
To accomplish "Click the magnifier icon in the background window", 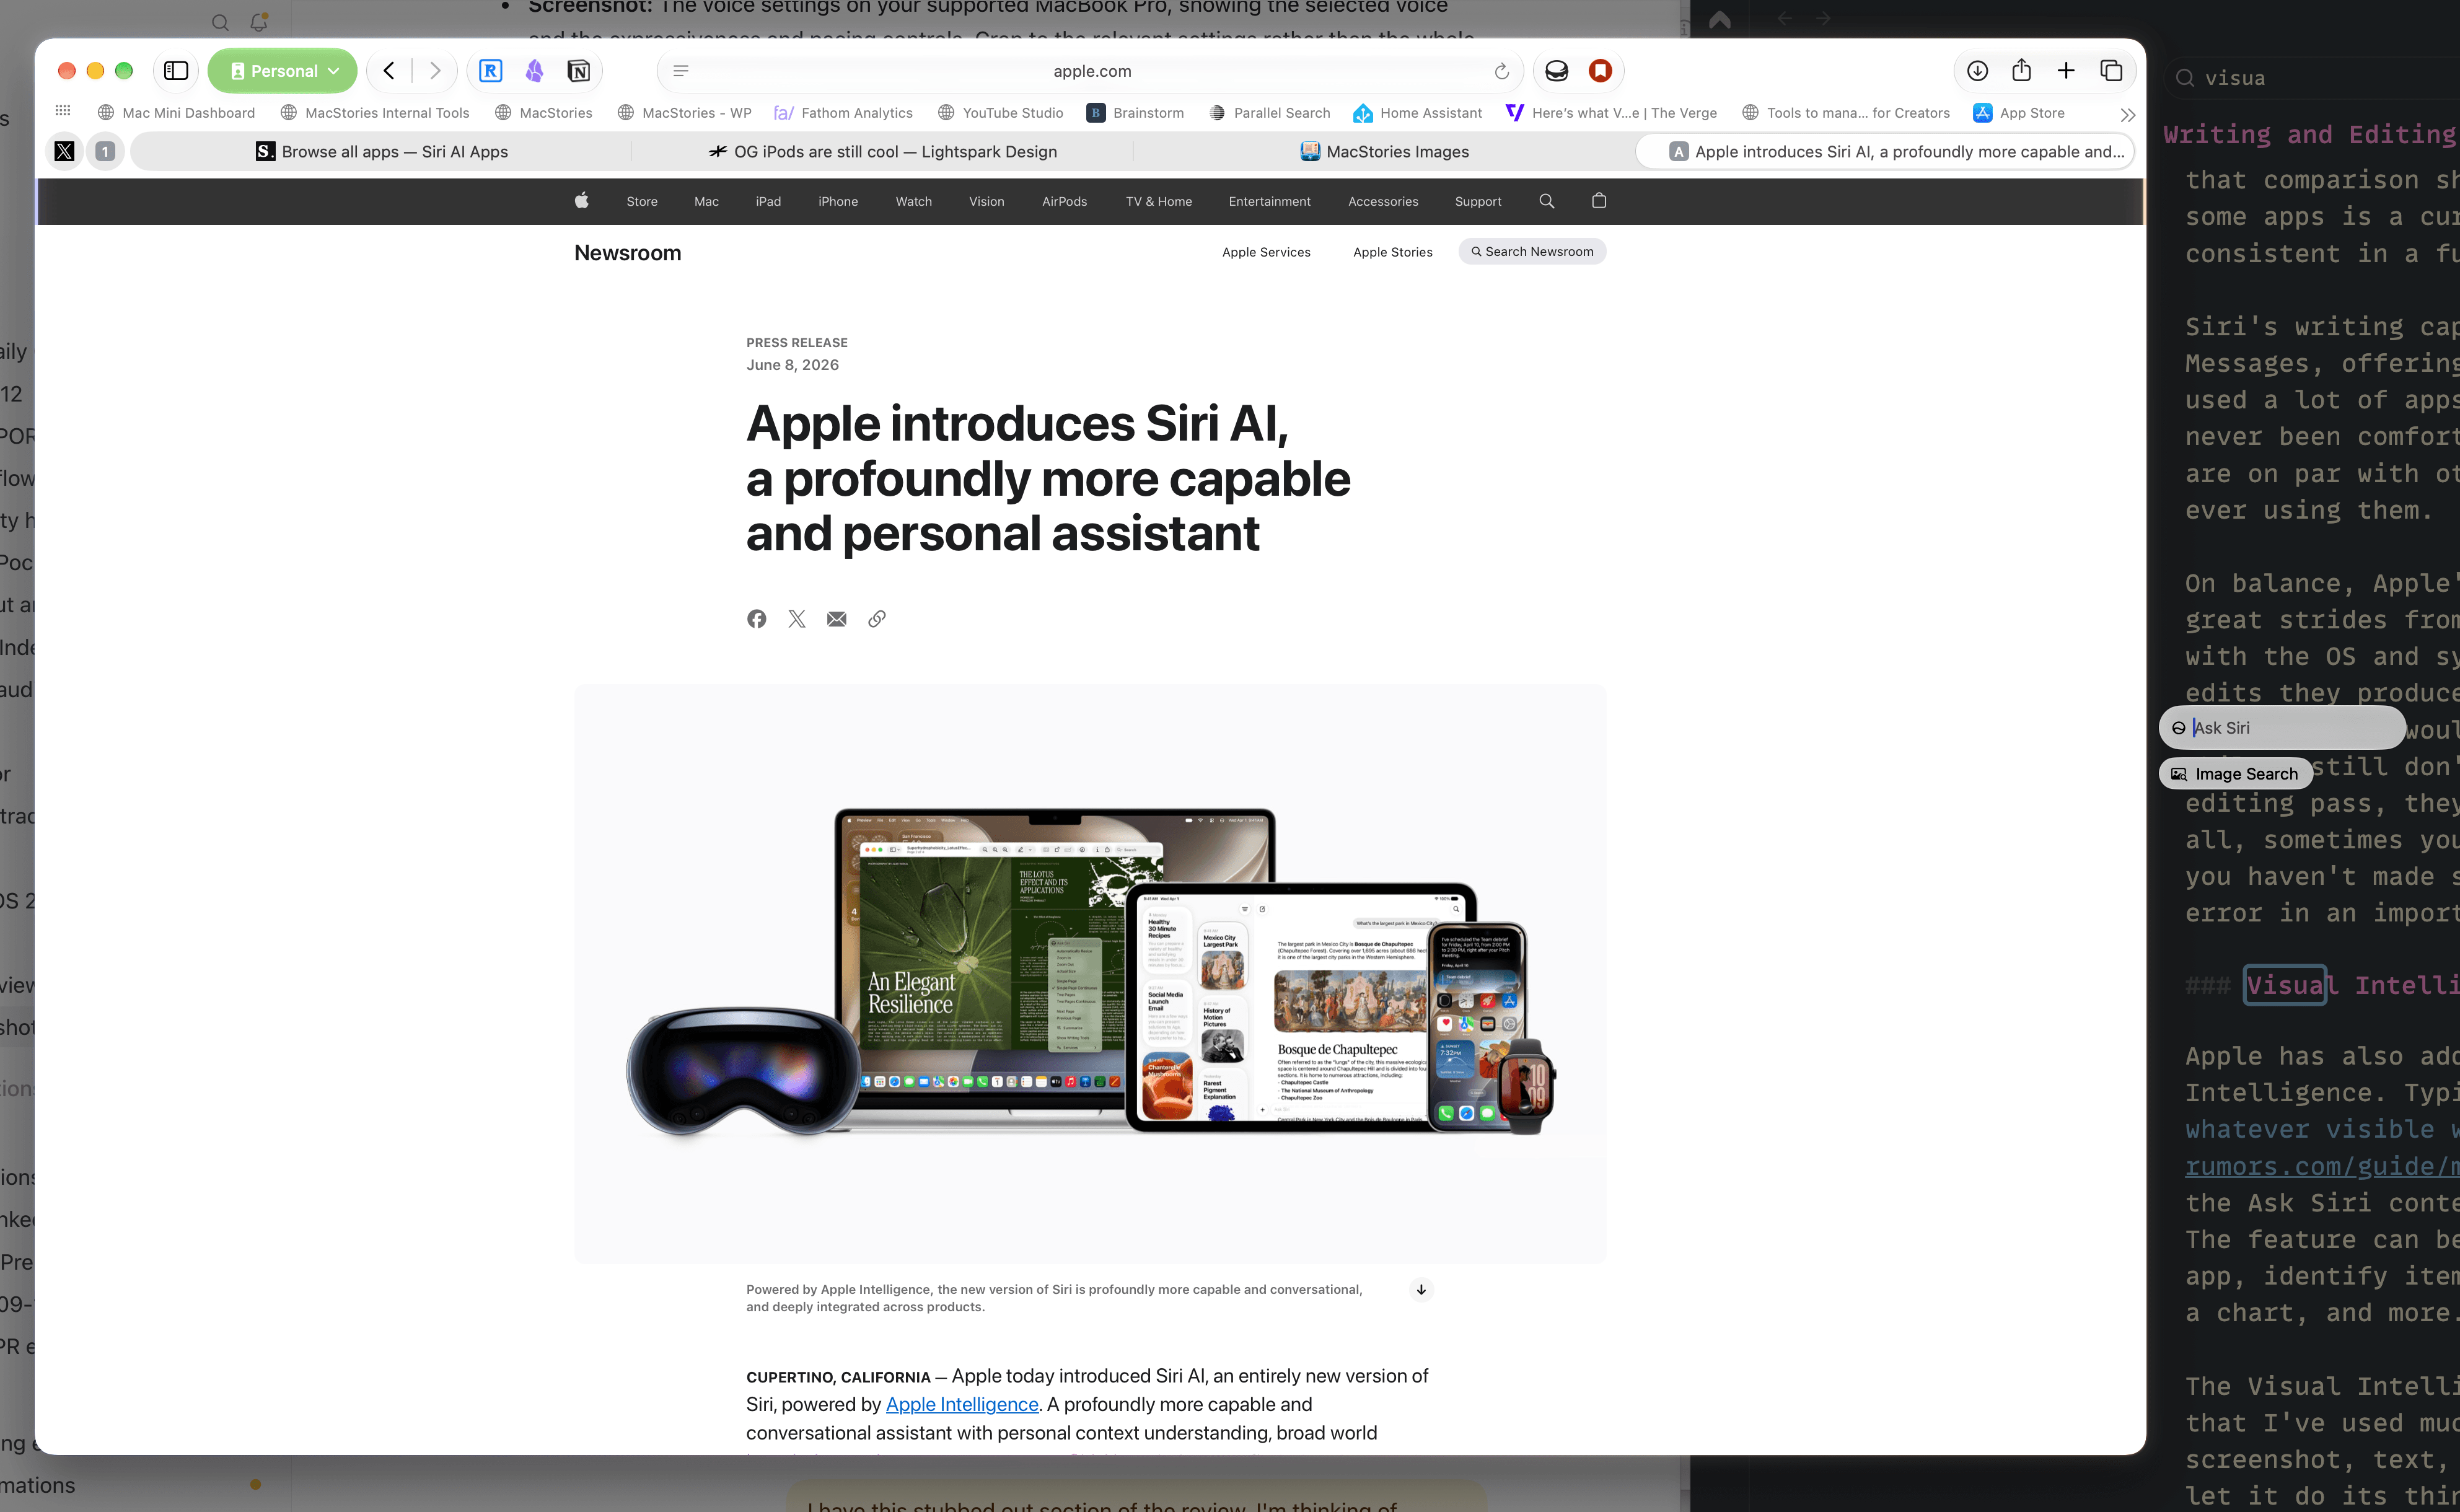I will [x=220, y=22].
